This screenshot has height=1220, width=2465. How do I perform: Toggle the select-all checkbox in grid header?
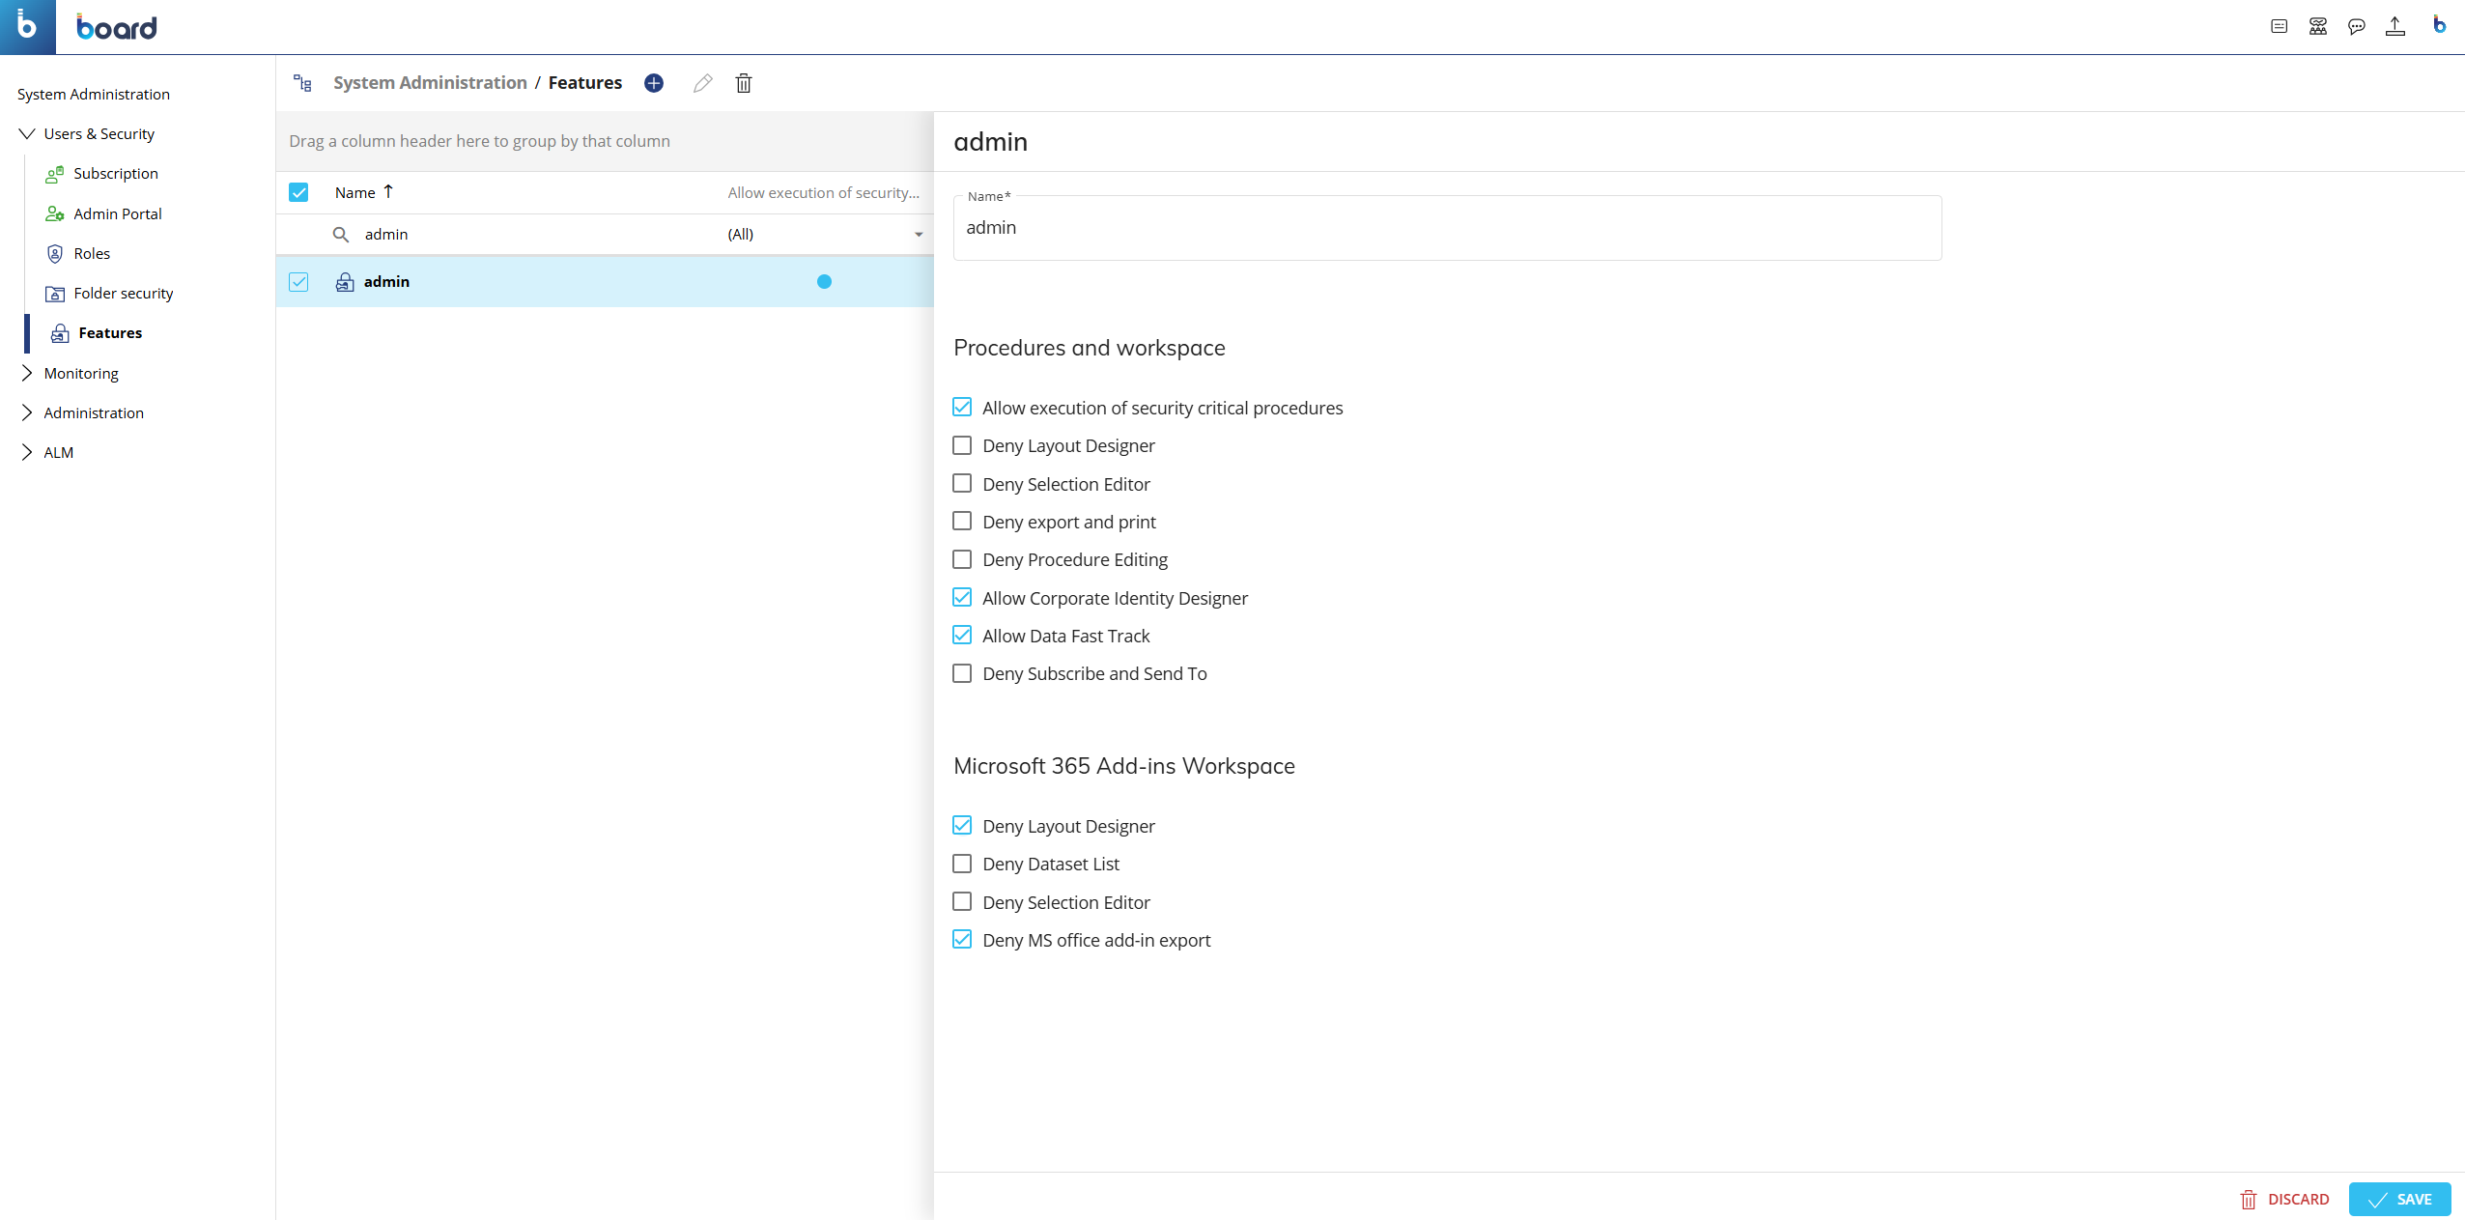coord(298,192)
